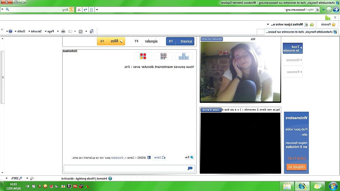The image size is (340, 191).
Task: Click the remote webcam video of Iris
Action: 240,72
